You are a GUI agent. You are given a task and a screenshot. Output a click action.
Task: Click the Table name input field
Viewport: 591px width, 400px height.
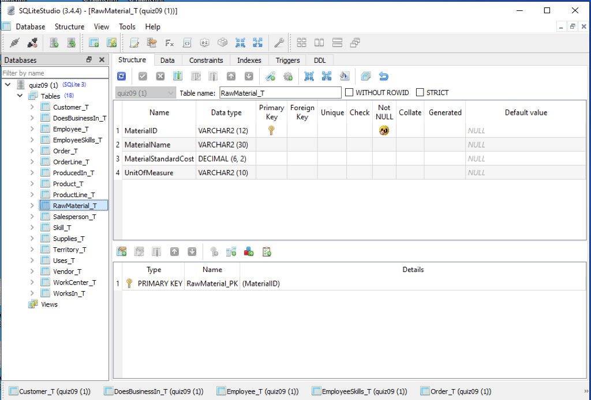(280, 93)
